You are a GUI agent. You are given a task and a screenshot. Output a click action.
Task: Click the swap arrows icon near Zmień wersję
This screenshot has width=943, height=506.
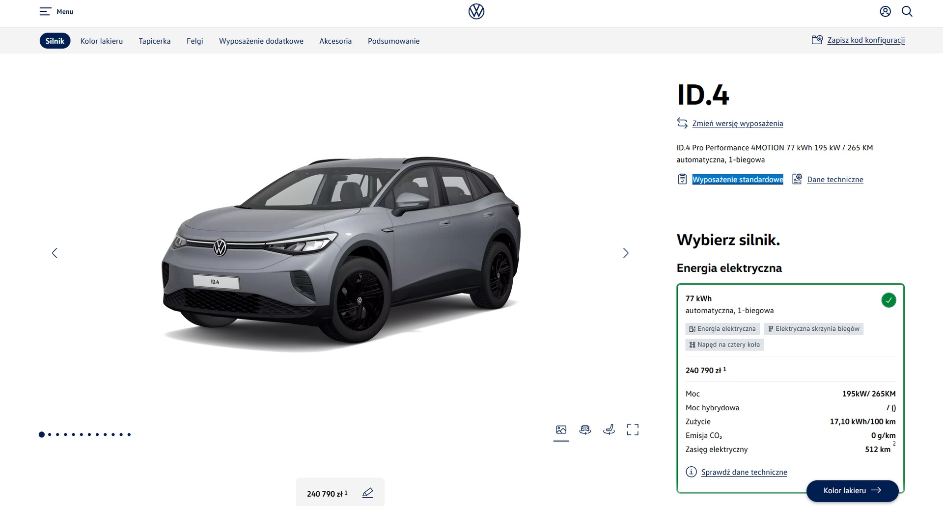coord(682,123)
